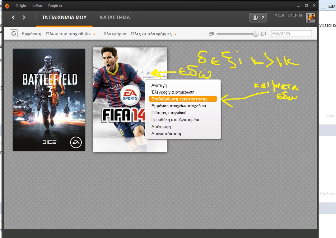Go back with the left arrow
Viewport: 336px width, 238px height.
pos(13,17)
